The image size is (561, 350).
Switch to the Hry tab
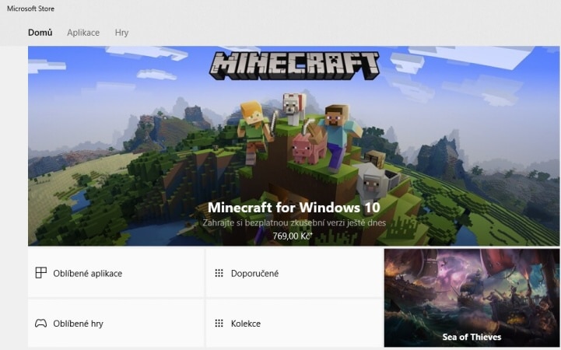121,33
